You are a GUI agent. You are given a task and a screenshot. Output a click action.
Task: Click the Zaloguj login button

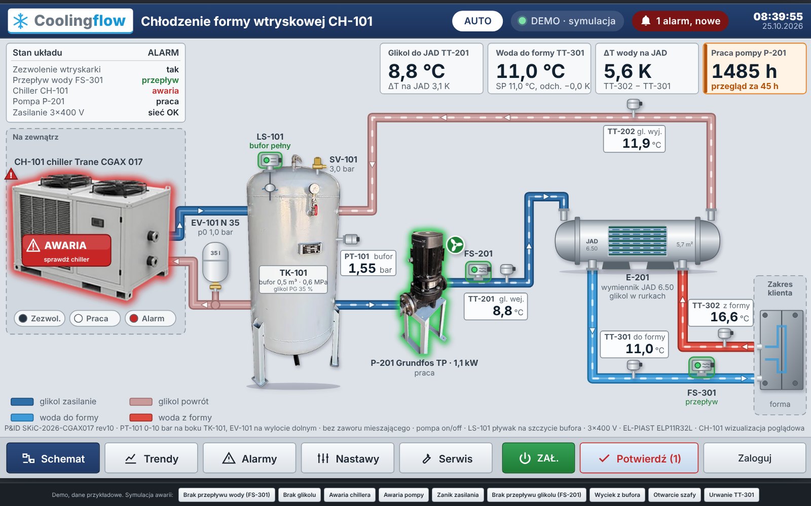pos(755,458)
